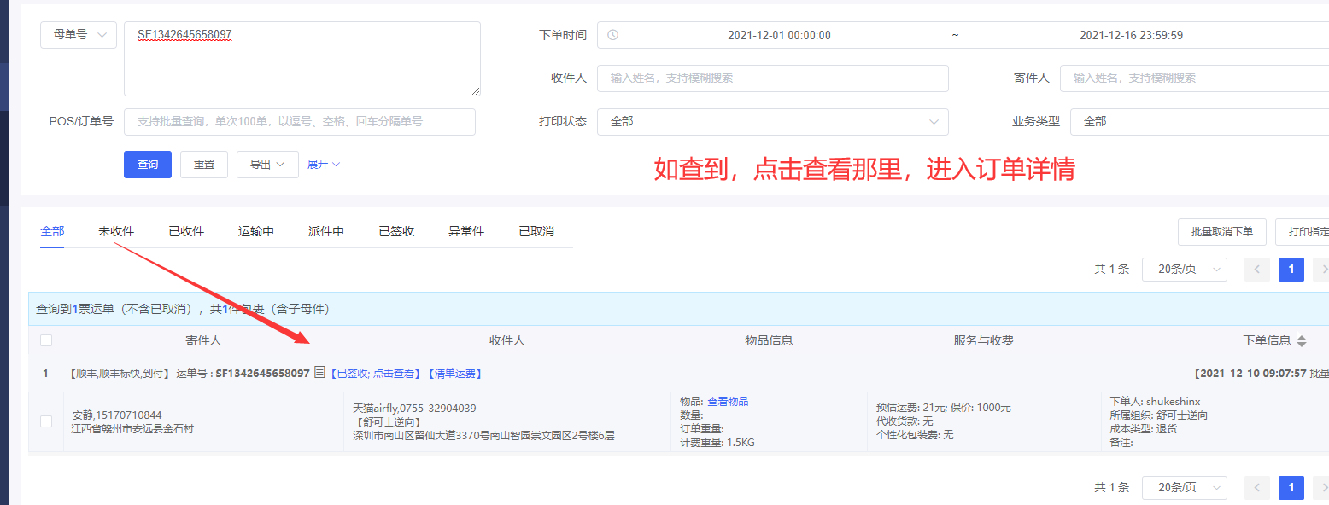Click the 成本类型: 退货 text
Viewport: 1329px width, 505px height.
pos(1144,429)
